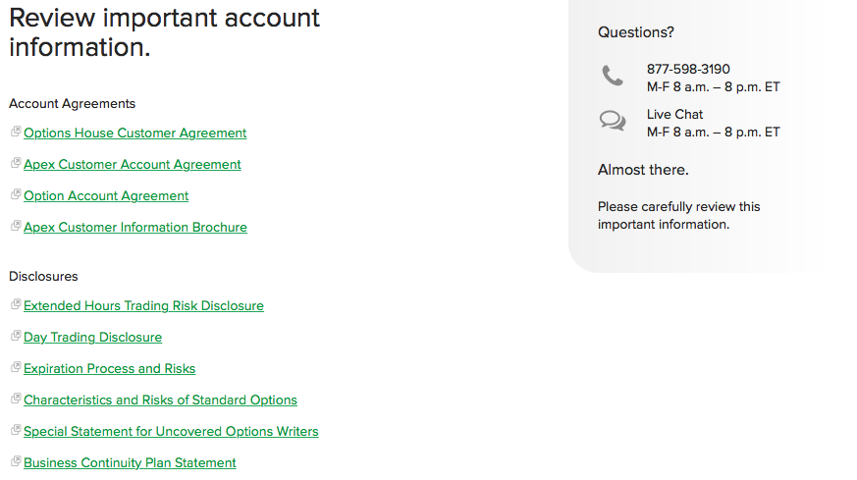Screen dimensions: 857x480
Task: Click external-link icon beside Business Continuity Plan Statement
Action: pos(16,461)
